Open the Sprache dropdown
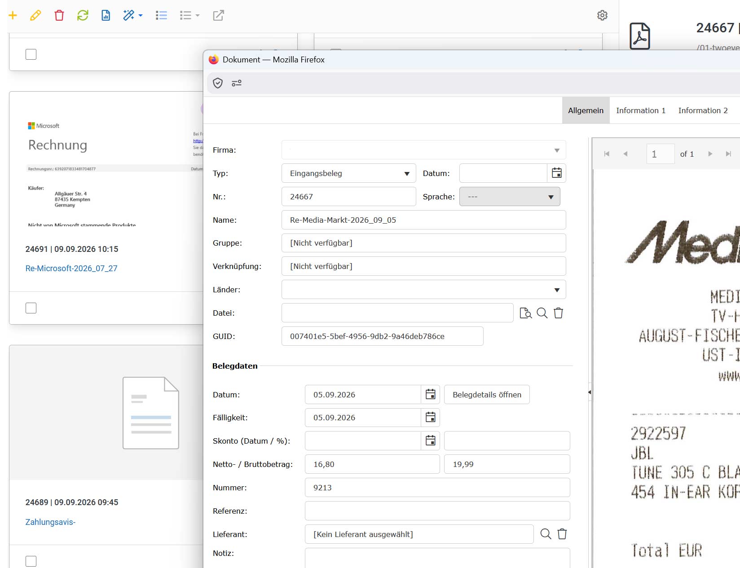This screenshot has width=740, height=568. click(x=510, y=197)
